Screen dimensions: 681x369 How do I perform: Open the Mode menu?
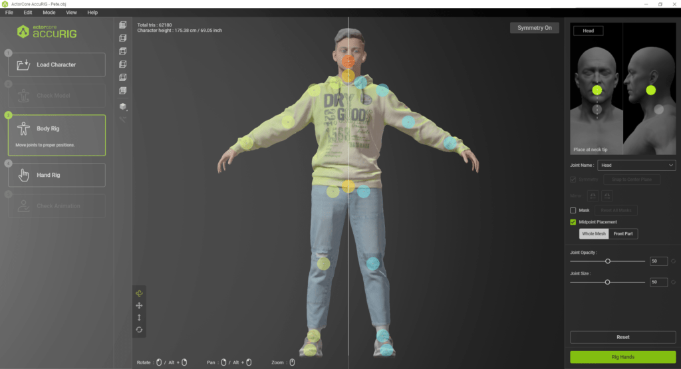(x=49, y=12)
